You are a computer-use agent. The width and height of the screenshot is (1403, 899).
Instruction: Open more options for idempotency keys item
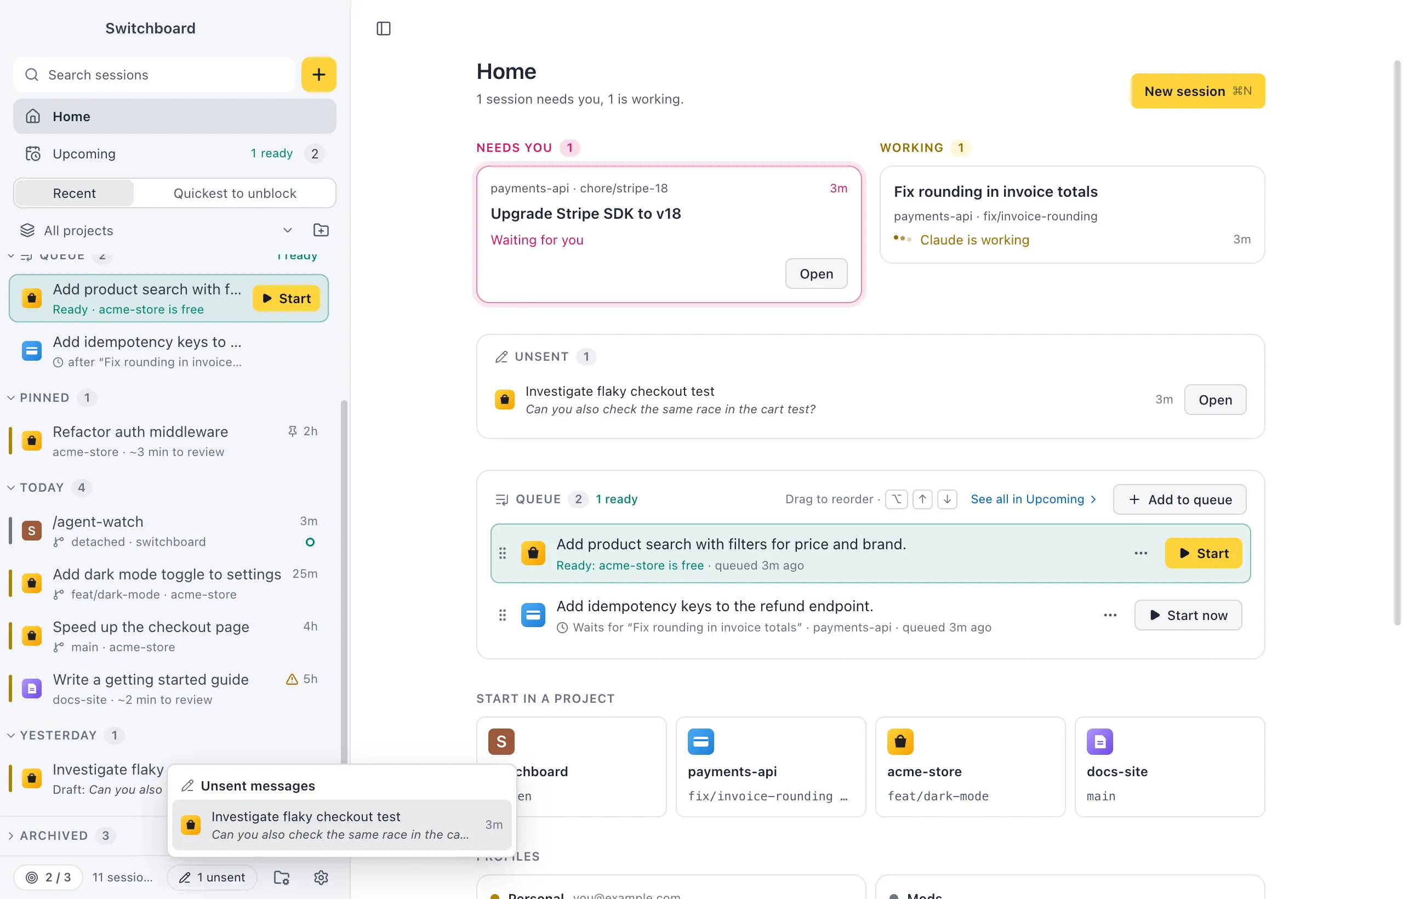1110,615
